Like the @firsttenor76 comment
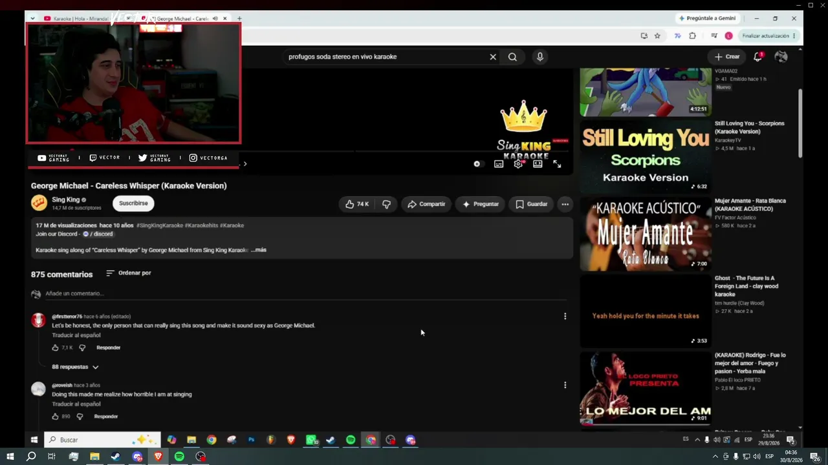 pyautogui.click(x=56, y=347)
